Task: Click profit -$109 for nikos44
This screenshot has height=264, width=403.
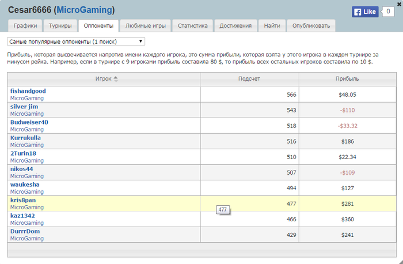Action: point(347,173)
